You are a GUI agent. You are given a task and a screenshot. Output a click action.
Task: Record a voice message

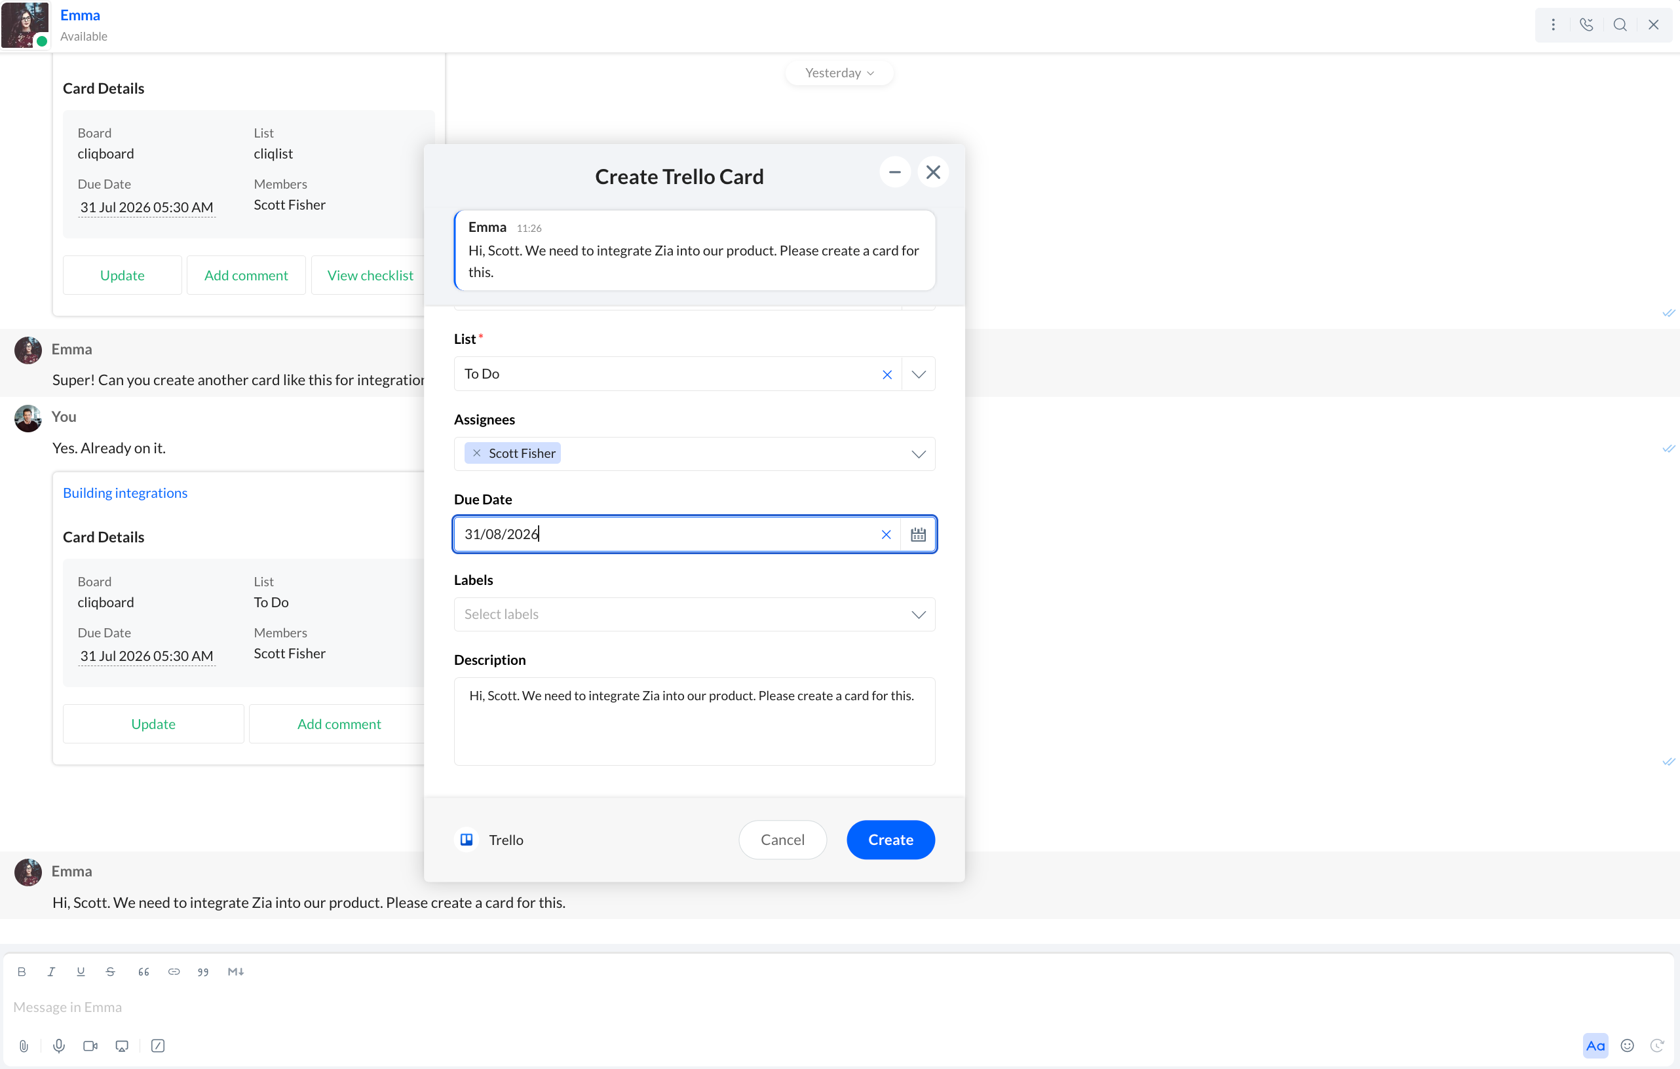[58, 1045]
